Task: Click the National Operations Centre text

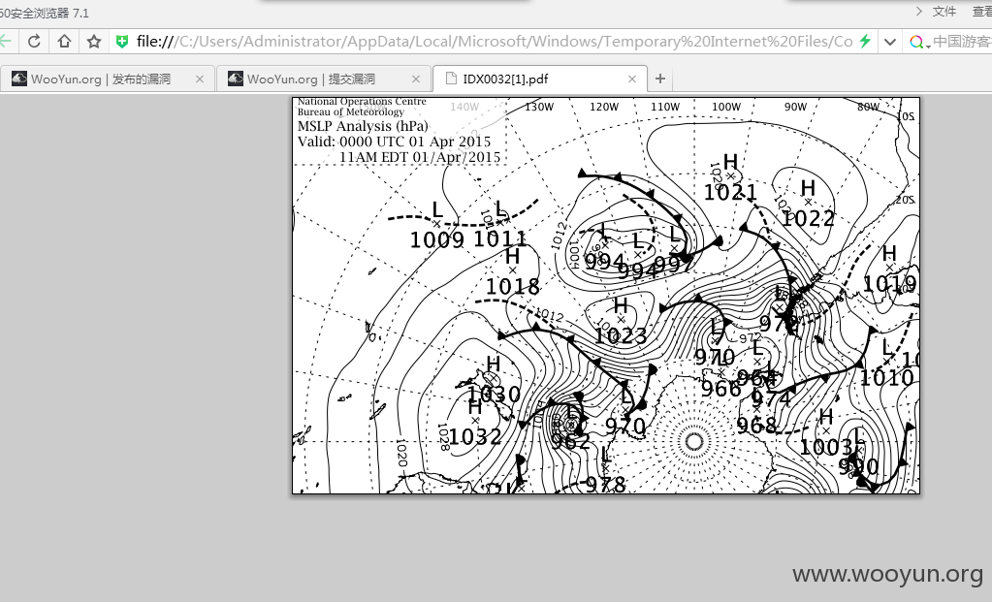Action: click(362, 102)
